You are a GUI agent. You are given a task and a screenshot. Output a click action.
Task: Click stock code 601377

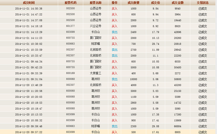point(70,26)
